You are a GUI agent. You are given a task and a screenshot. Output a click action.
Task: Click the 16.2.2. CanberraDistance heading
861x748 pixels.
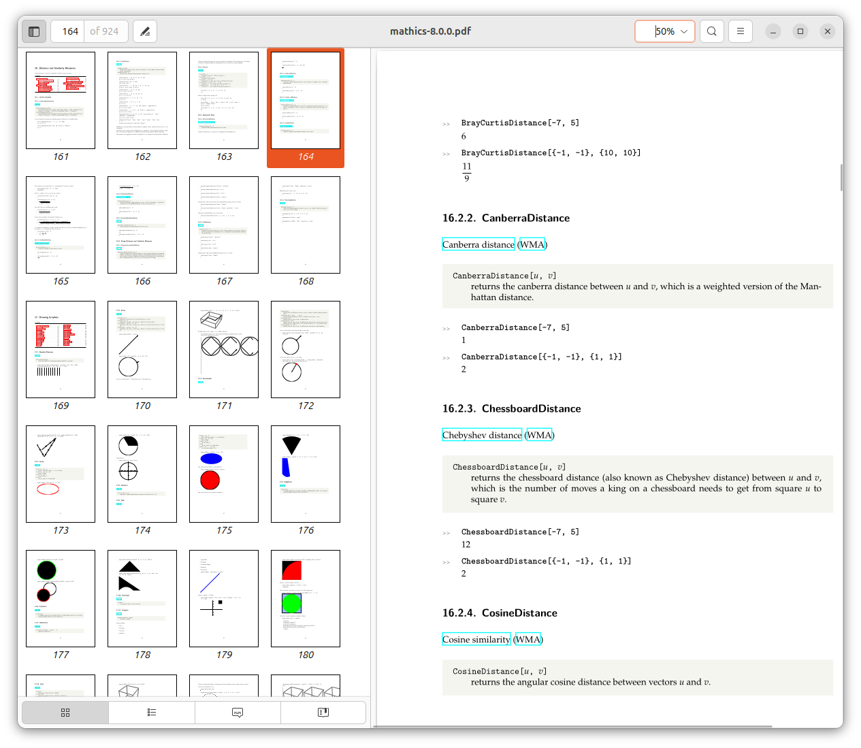[506, 218]
